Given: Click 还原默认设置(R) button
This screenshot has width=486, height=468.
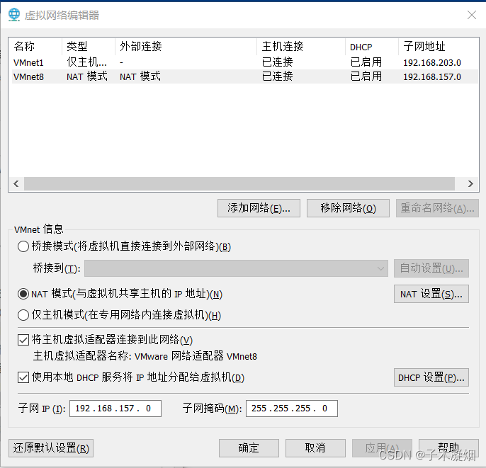Looking at the screenshot, I should [51, 448].
